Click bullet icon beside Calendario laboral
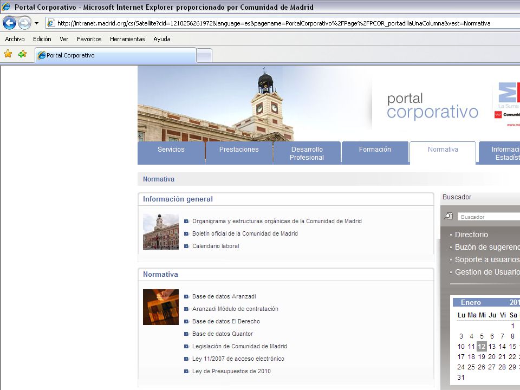Viewport: 520px width, 390px height. (x=186, y=246)
